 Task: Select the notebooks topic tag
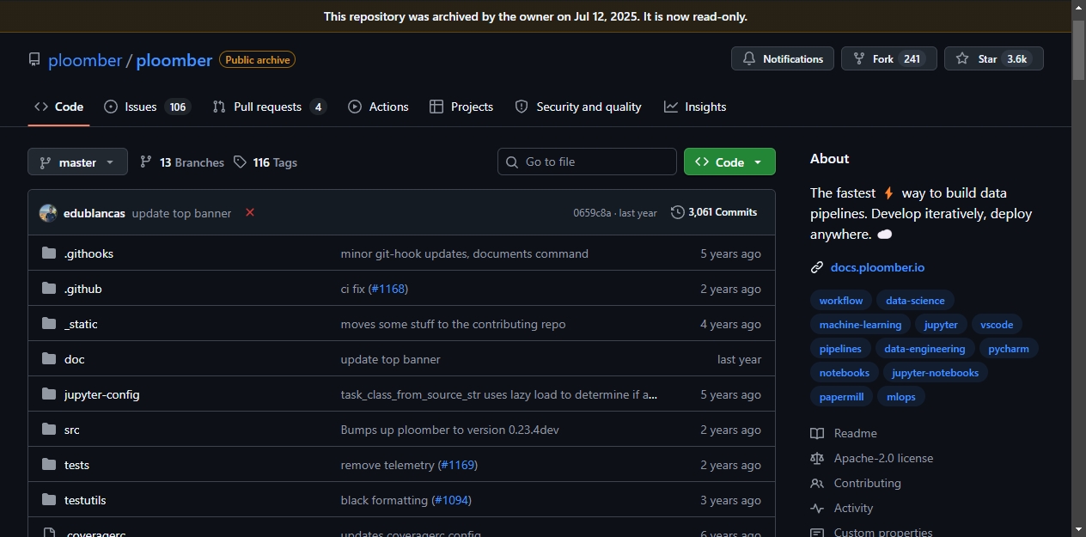tap(845, 373)
